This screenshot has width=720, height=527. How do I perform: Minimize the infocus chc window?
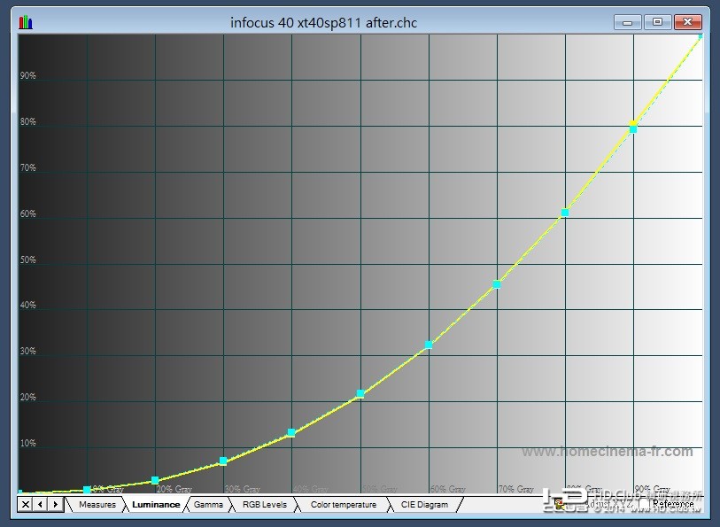tap(628, 22)
